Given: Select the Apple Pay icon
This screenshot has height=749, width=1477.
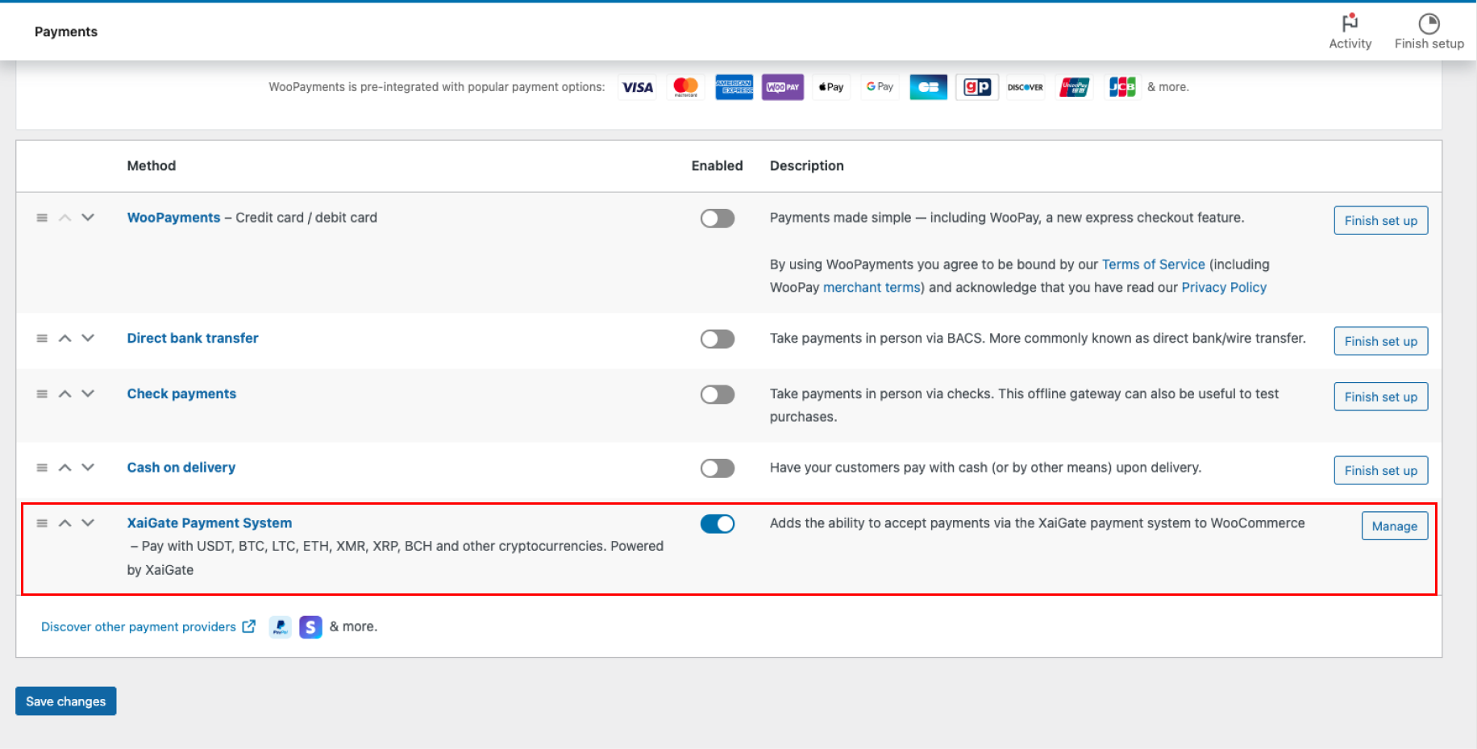Looking at the screenshot, I should 830,86.
